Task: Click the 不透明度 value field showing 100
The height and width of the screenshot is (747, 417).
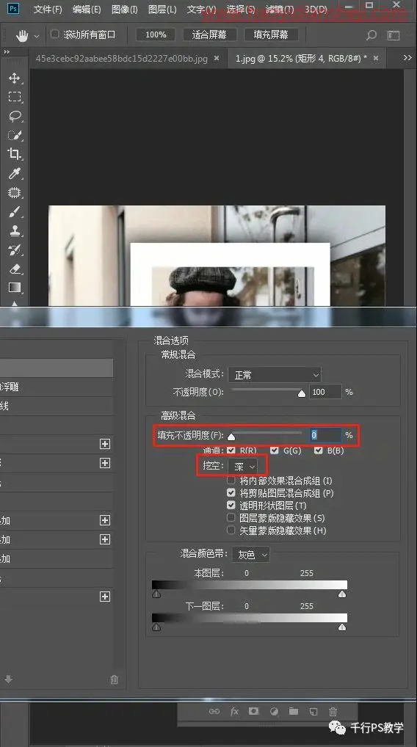Action: (325, 392)
